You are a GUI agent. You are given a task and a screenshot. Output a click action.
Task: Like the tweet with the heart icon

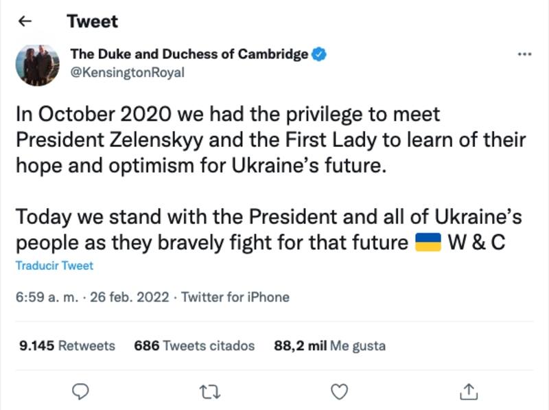(338, 391)
